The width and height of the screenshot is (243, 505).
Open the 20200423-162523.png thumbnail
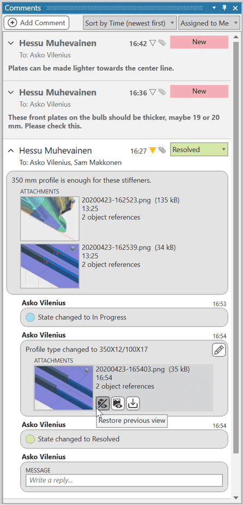click(x=50, y=219)
